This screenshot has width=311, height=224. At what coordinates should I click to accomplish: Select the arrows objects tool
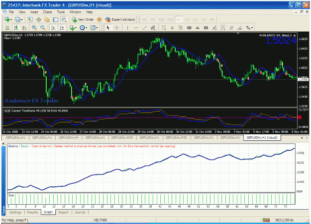[x=248, y=28]
